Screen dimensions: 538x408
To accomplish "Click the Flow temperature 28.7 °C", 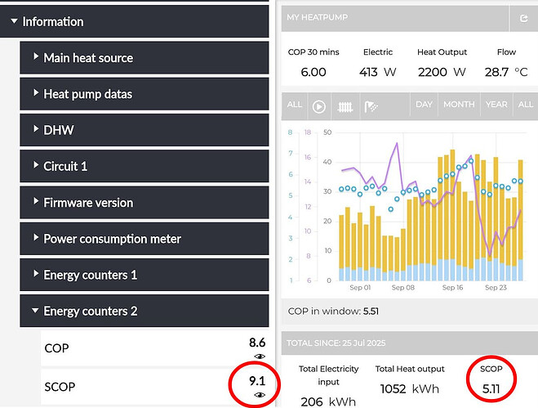I will 506,72.
